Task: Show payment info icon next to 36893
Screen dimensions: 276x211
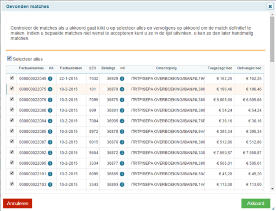Action: click(122, 185)
